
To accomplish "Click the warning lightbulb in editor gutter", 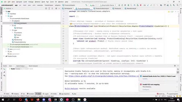I will pyautogui.click(x=71, y=24).
